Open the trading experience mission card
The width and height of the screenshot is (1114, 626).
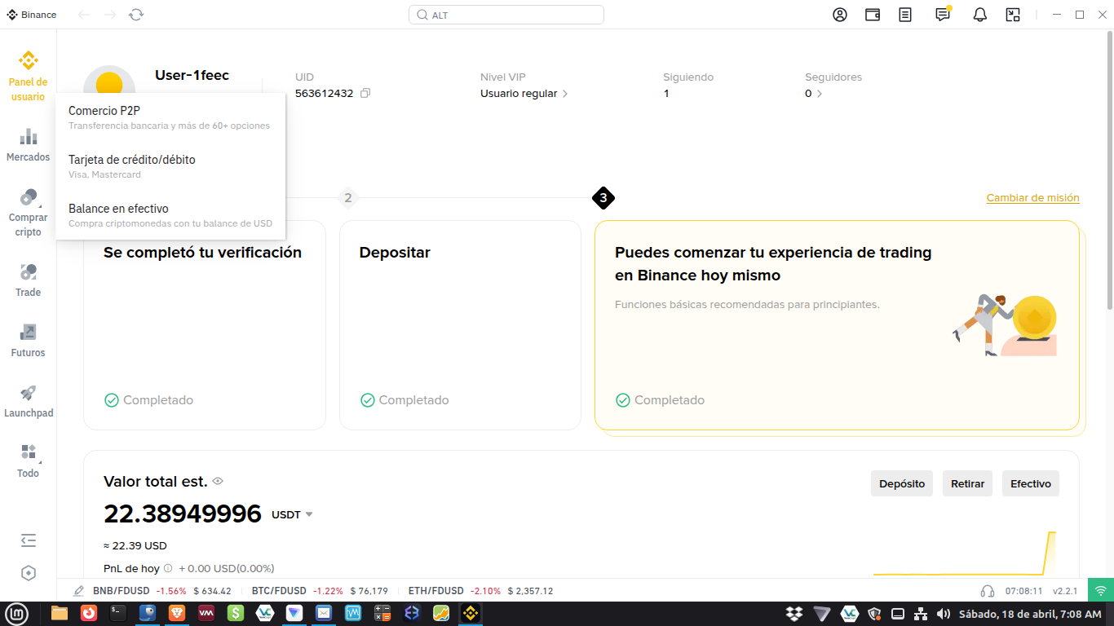tap(837, 324)
